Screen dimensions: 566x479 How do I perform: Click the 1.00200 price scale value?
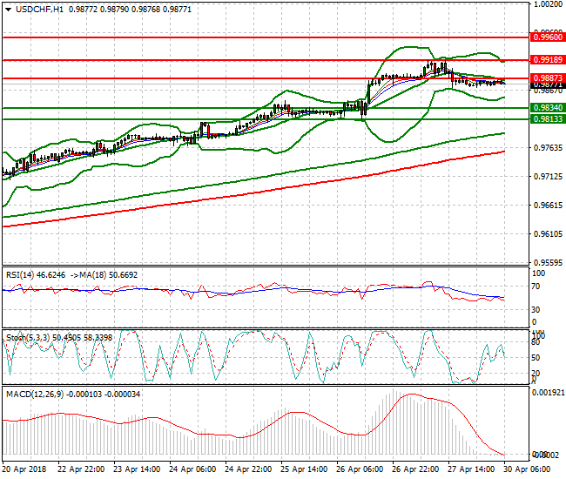[548, 4]
